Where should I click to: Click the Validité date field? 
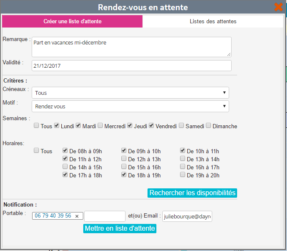click(131, 66)
